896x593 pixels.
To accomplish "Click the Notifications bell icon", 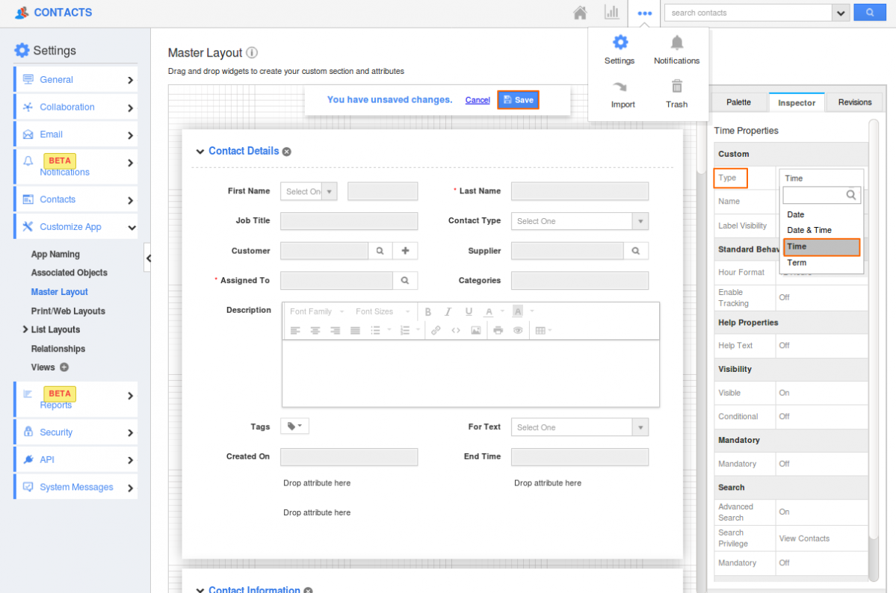I will [x=676, y=43].
